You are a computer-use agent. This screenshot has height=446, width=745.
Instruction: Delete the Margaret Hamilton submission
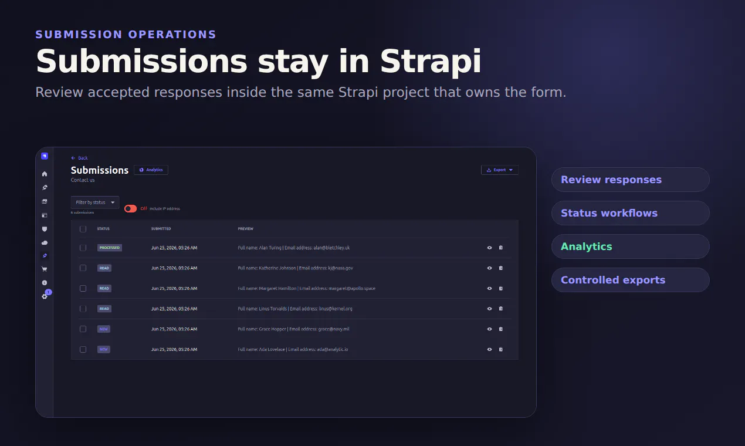(x=500, y=288)
